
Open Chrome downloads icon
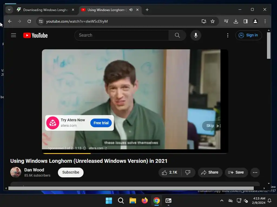(236, 21)
